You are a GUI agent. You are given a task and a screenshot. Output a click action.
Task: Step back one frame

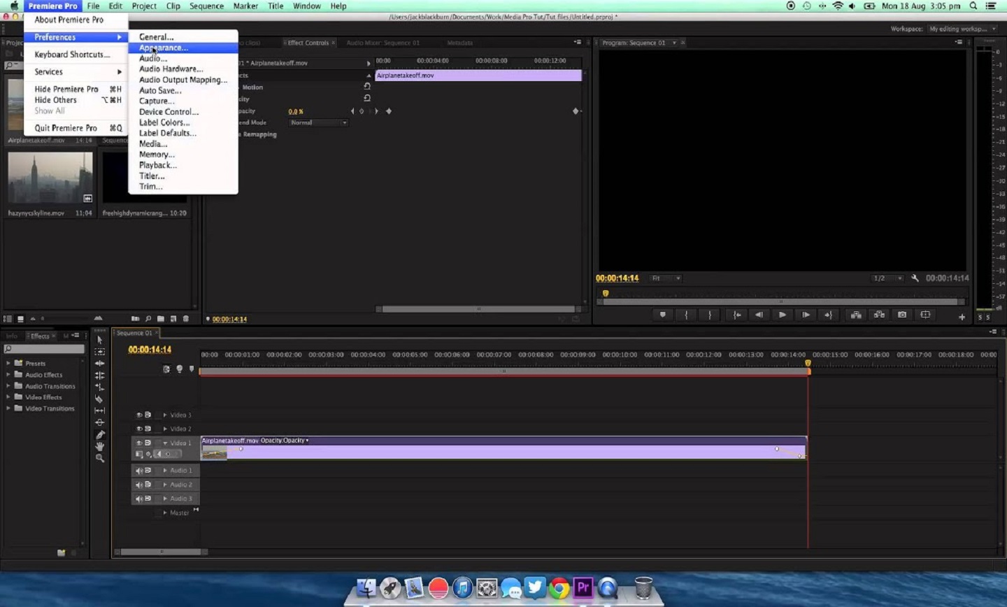(x=759, y=315)
